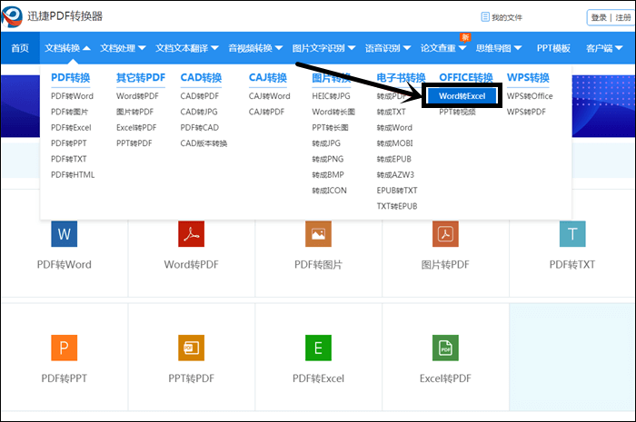Screen dimensions: 636x422
Task: Click the red Word转PDF Acrobat icon
Action: click(191, 233)
